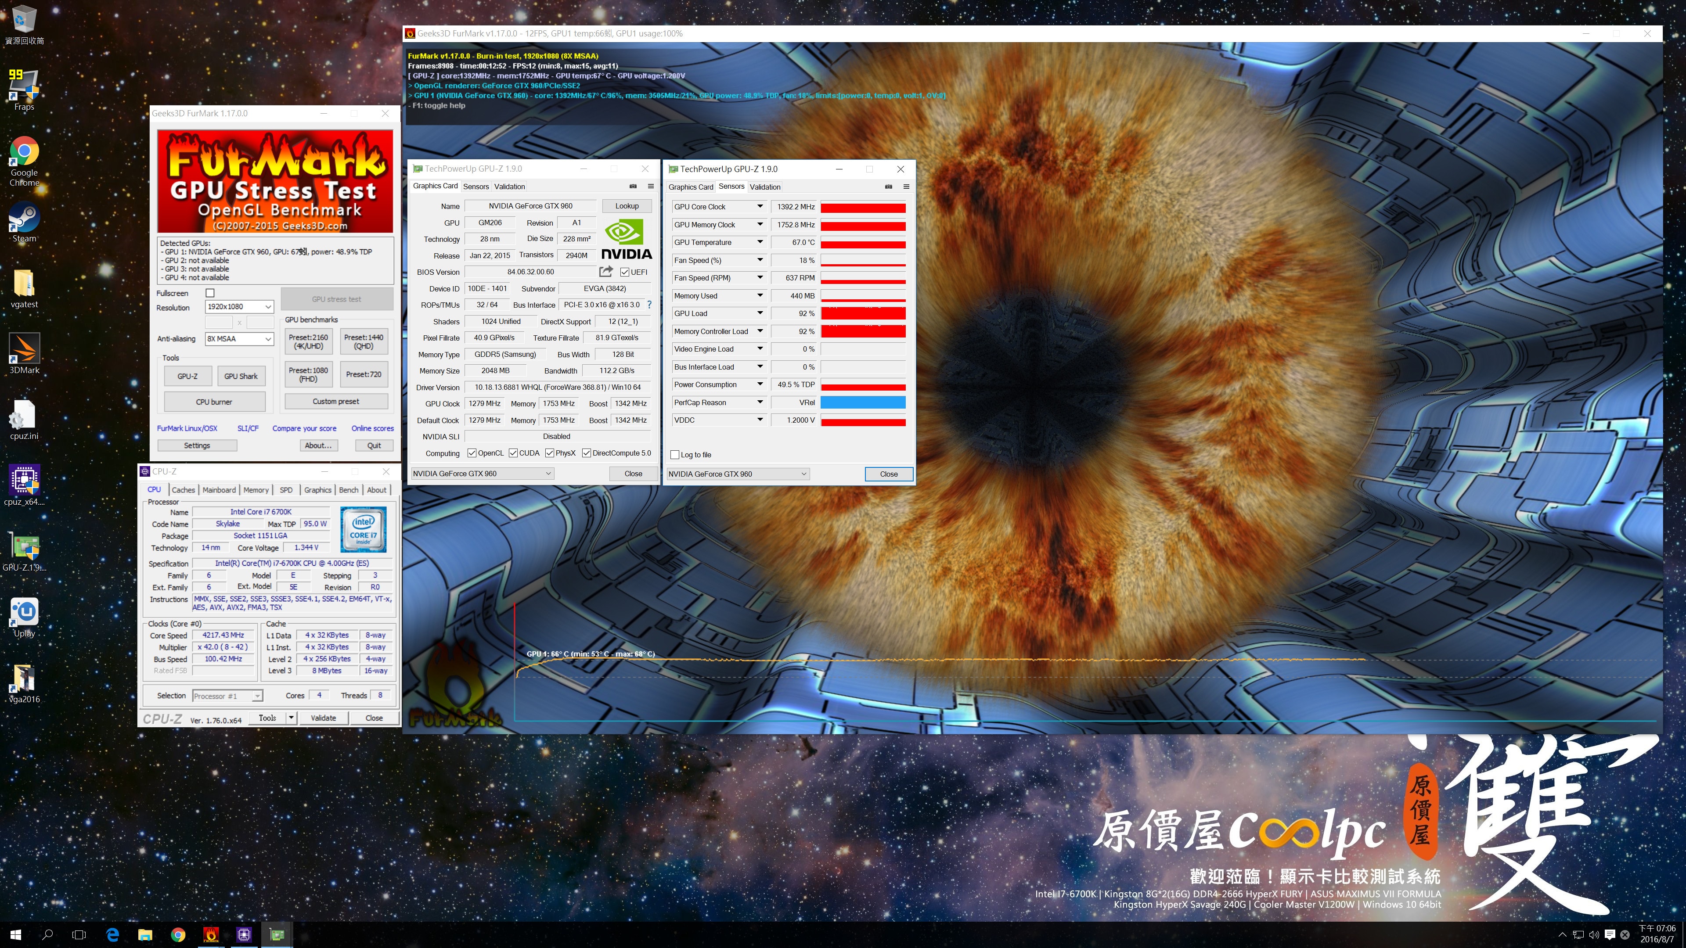Screen dimensions: 1686x948
Task: Toggle the Fullscreen checkbox in FurMark
Action: [210, 293]
